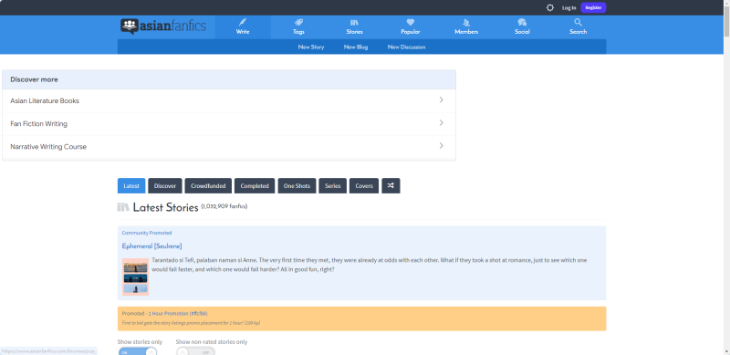
Task: Open the Write menu feather icon
Action: [243, 23]
